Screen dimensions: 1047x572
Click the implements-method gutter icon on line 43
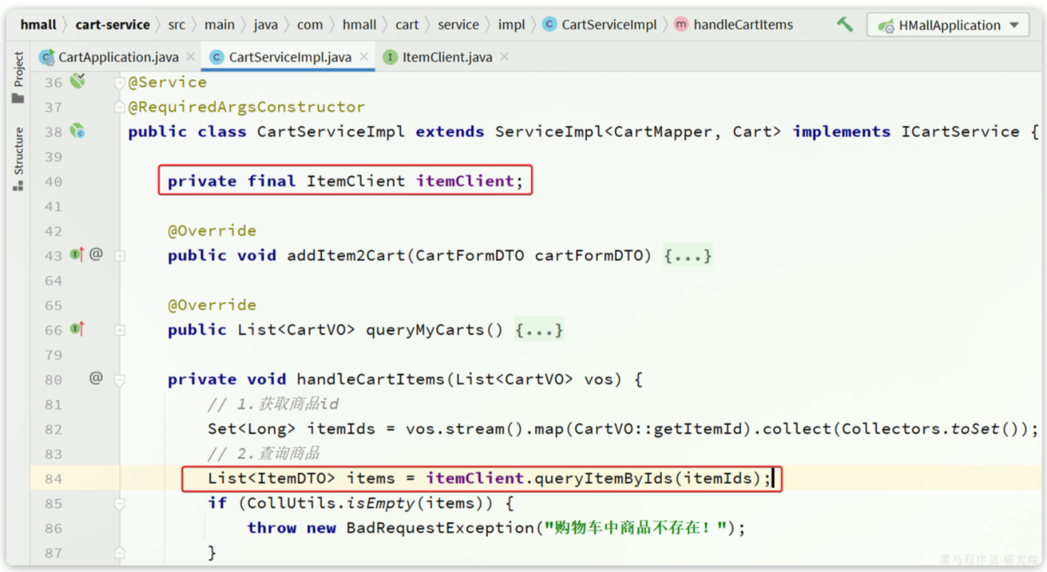(x=77, y=255)
